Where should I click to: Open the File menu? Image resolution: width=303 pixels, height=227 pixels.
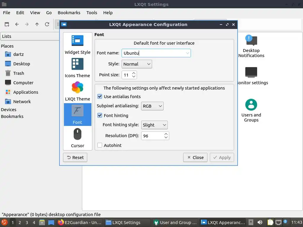tap(7, 13)
